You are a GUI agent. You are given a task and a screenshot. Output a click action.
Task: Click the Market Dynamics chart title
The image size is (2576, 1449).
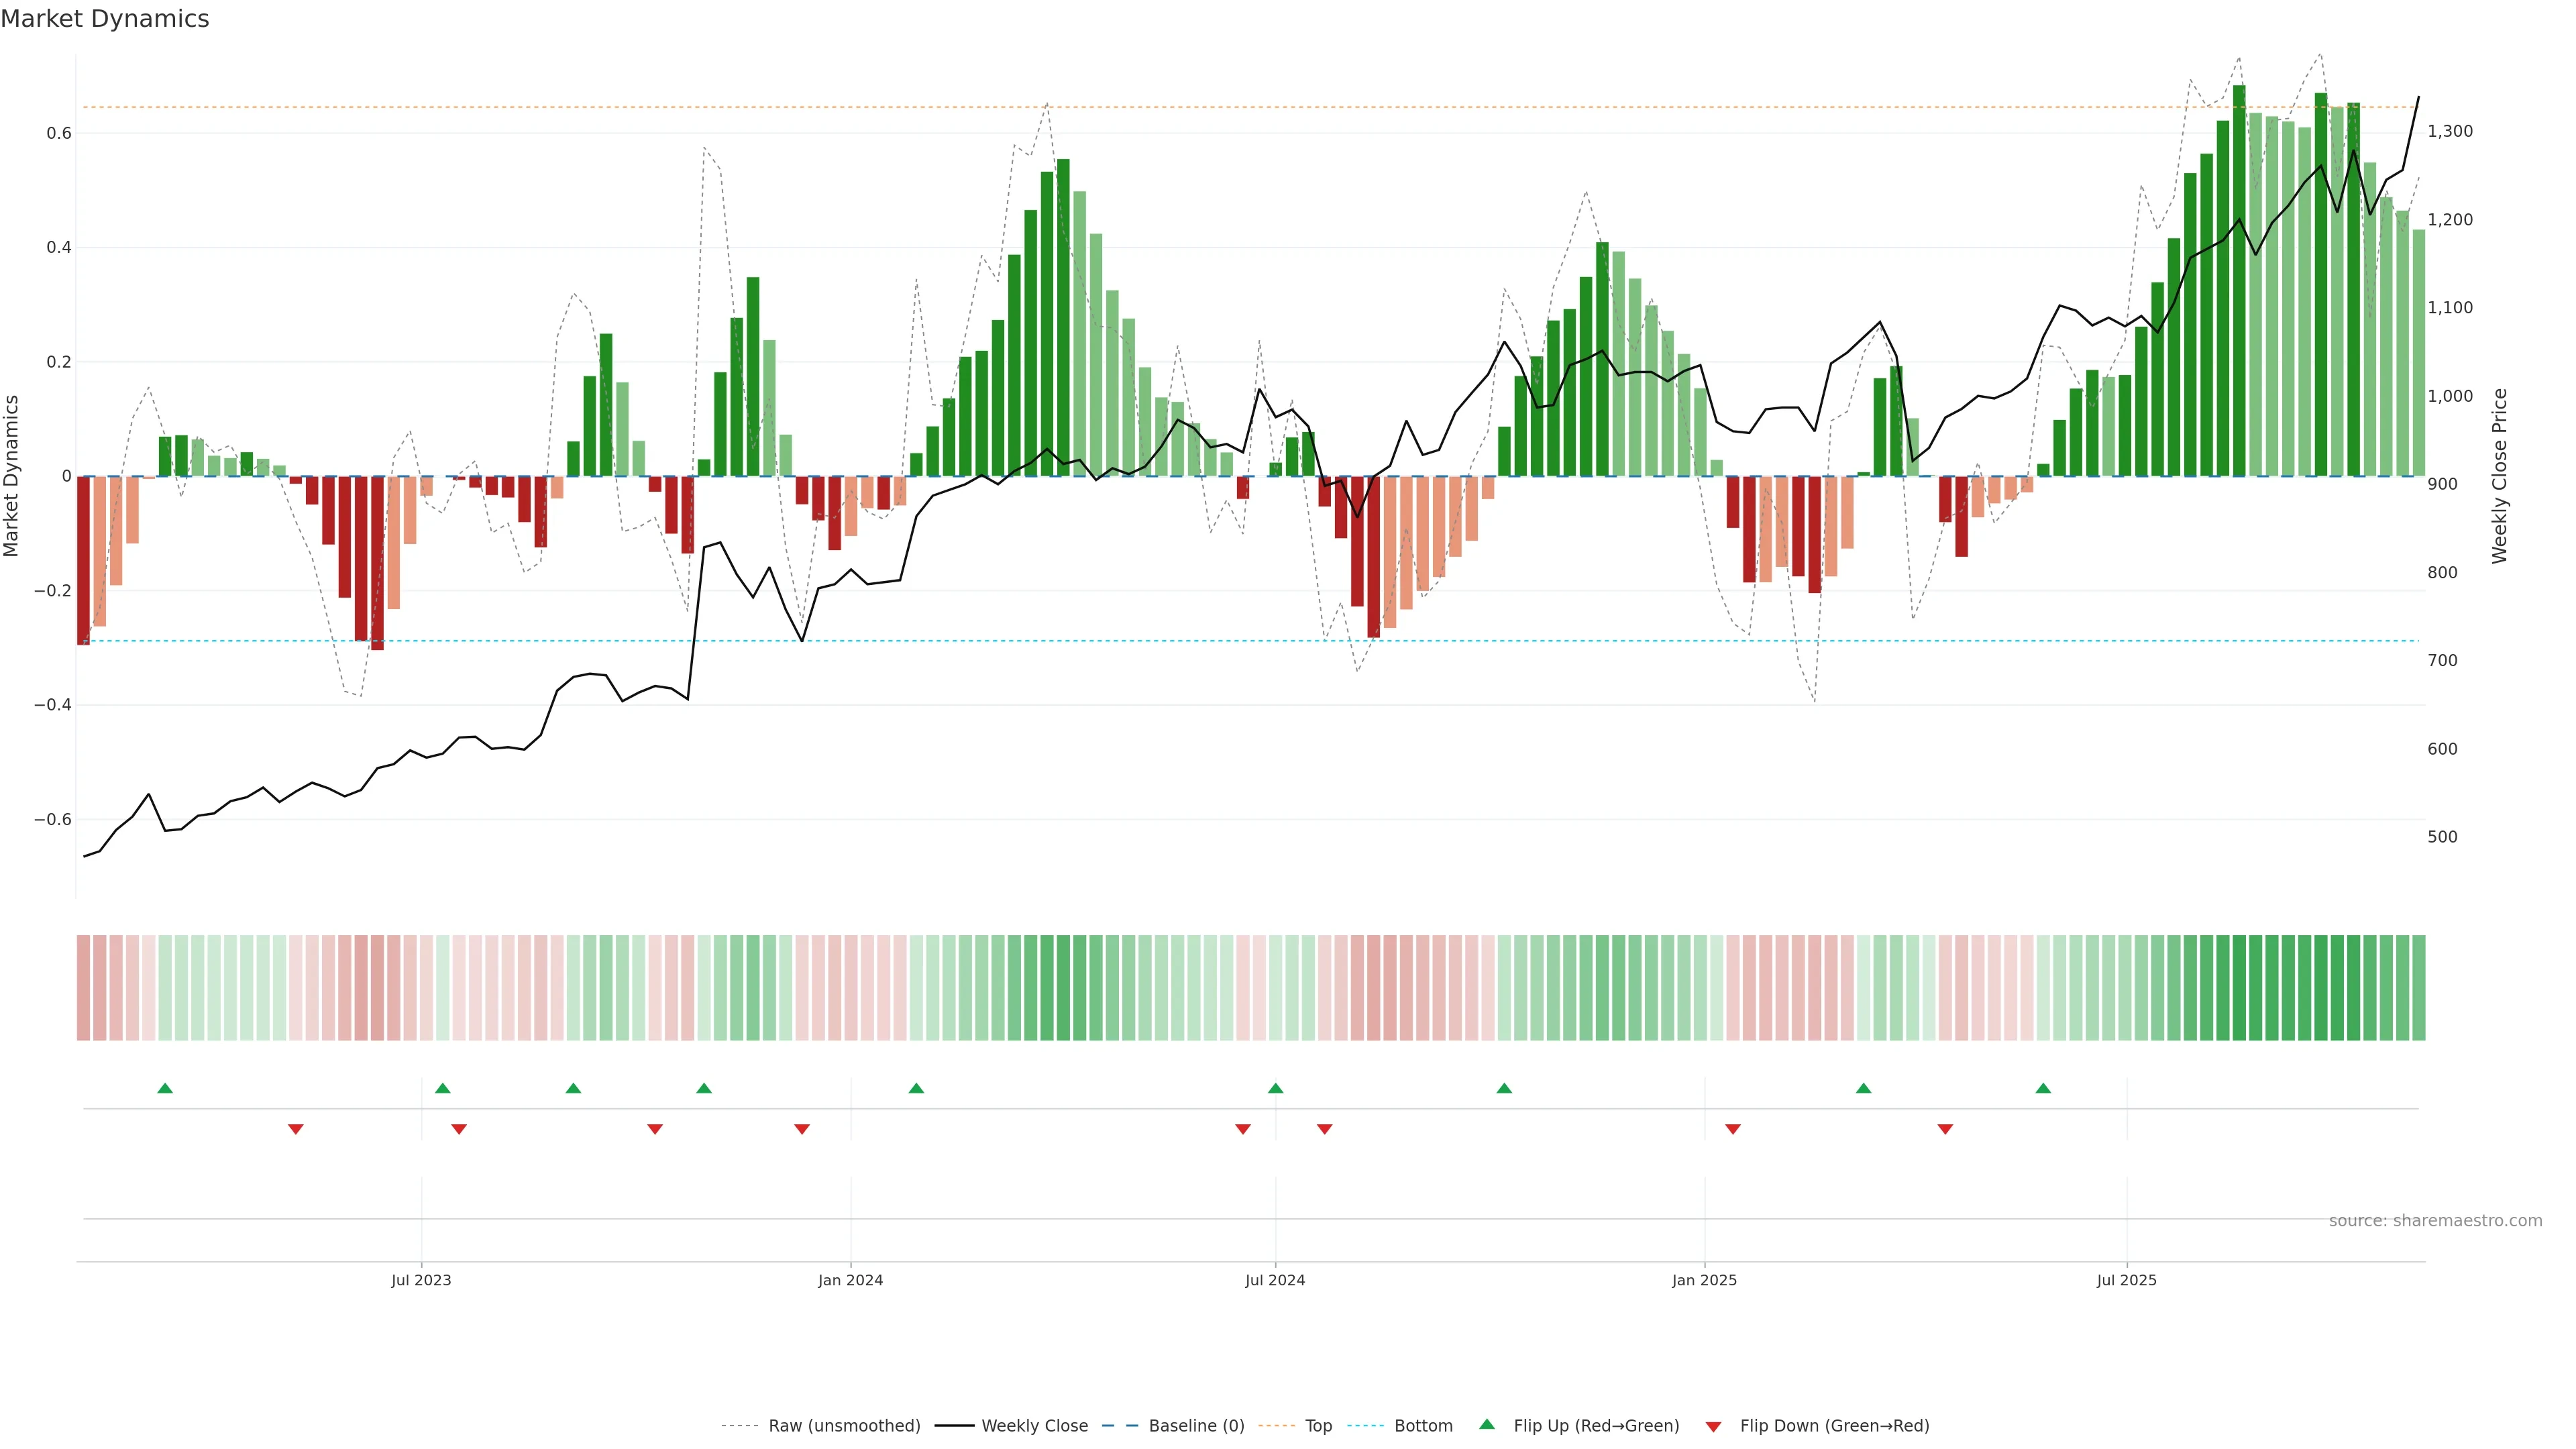(x=105, y=19)
